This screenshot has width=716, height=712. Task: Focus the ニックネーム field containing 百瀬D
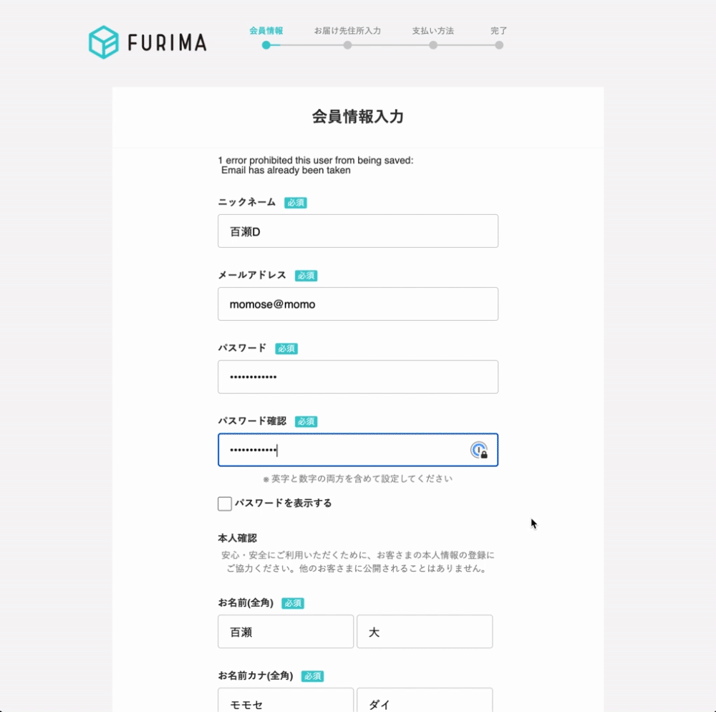[x=358, y=231]
